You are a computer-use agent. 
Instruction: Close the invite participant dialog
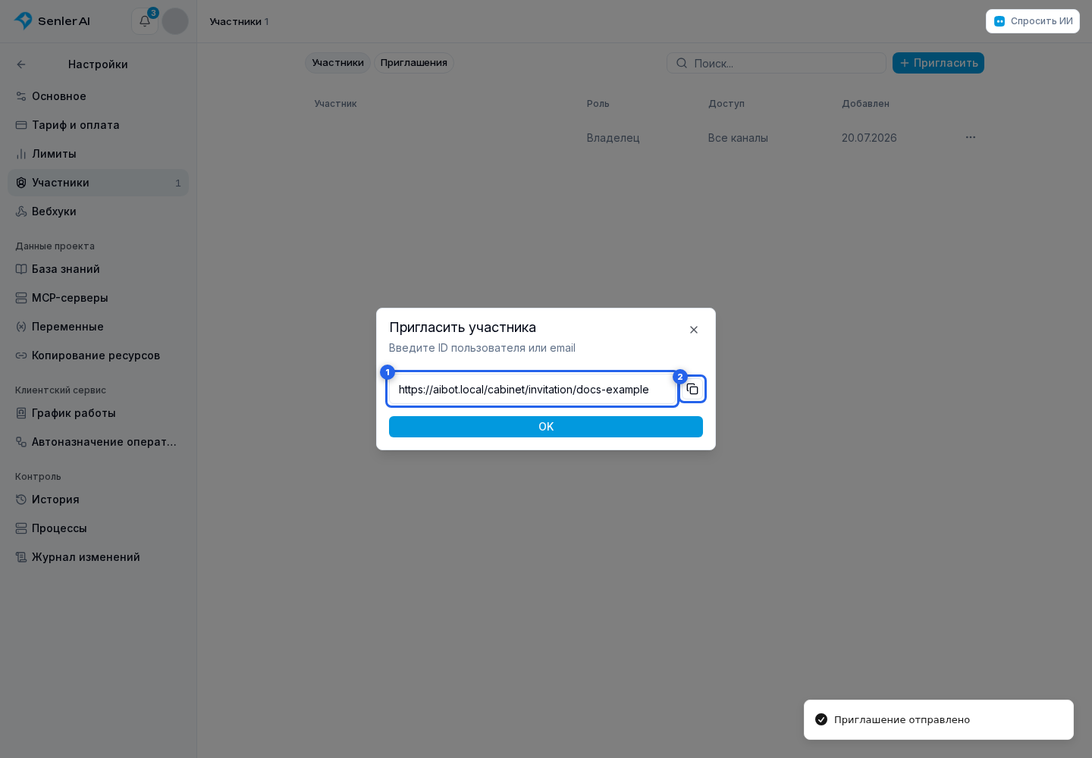pyautogui.click(x=694, y=330)
